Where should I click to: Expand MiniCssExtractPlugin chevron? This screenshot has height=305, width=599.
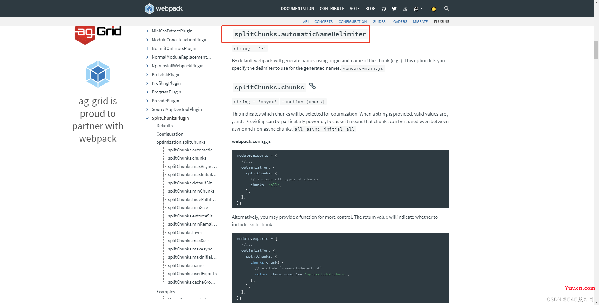[x=147, y=31]
